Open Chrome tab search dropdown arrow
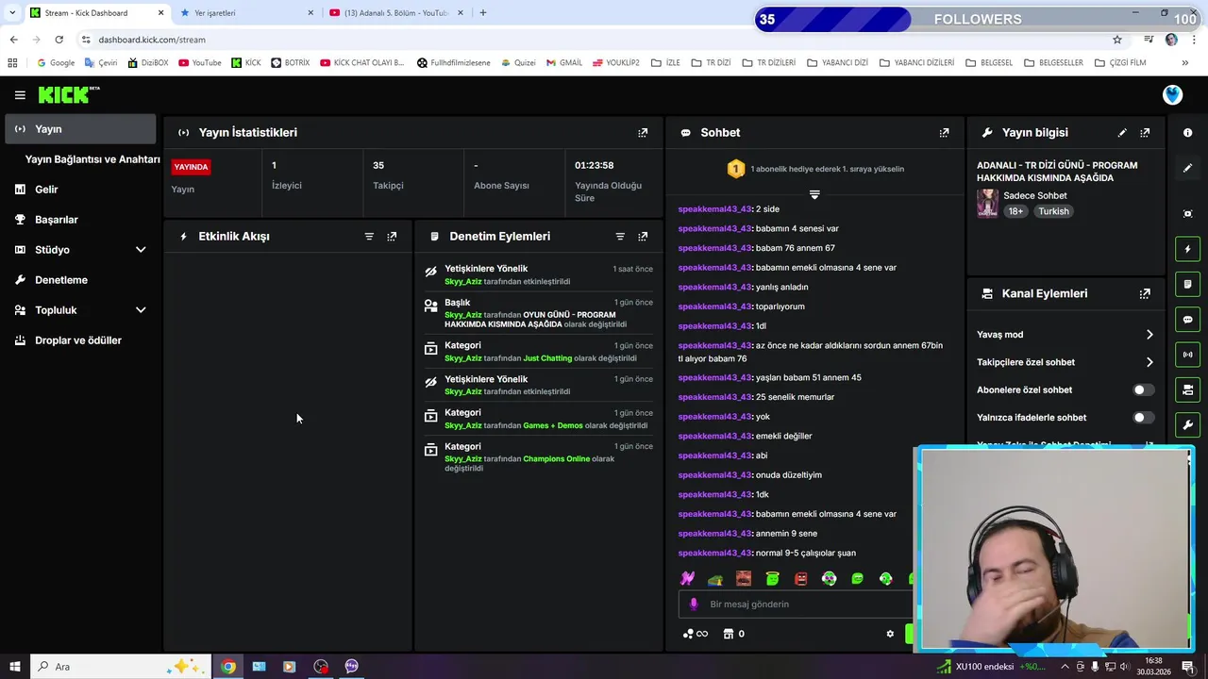 click(12, 13)
